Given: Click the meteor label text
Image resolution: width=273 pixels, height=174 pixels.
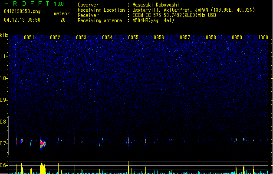Looking at the screenshot, I should click(62, 13).
